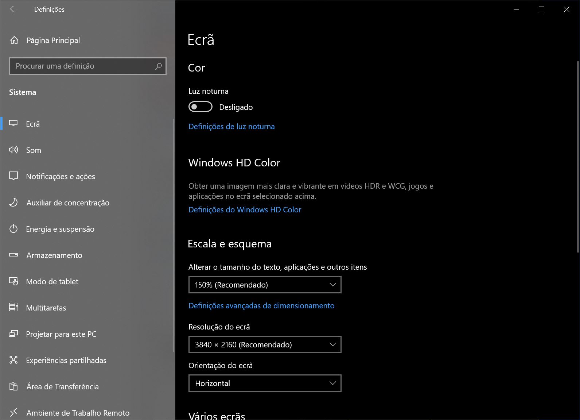Click the drive icon for Armazenamento
This screenshot has height=420, width=580.
click(13, 255)
